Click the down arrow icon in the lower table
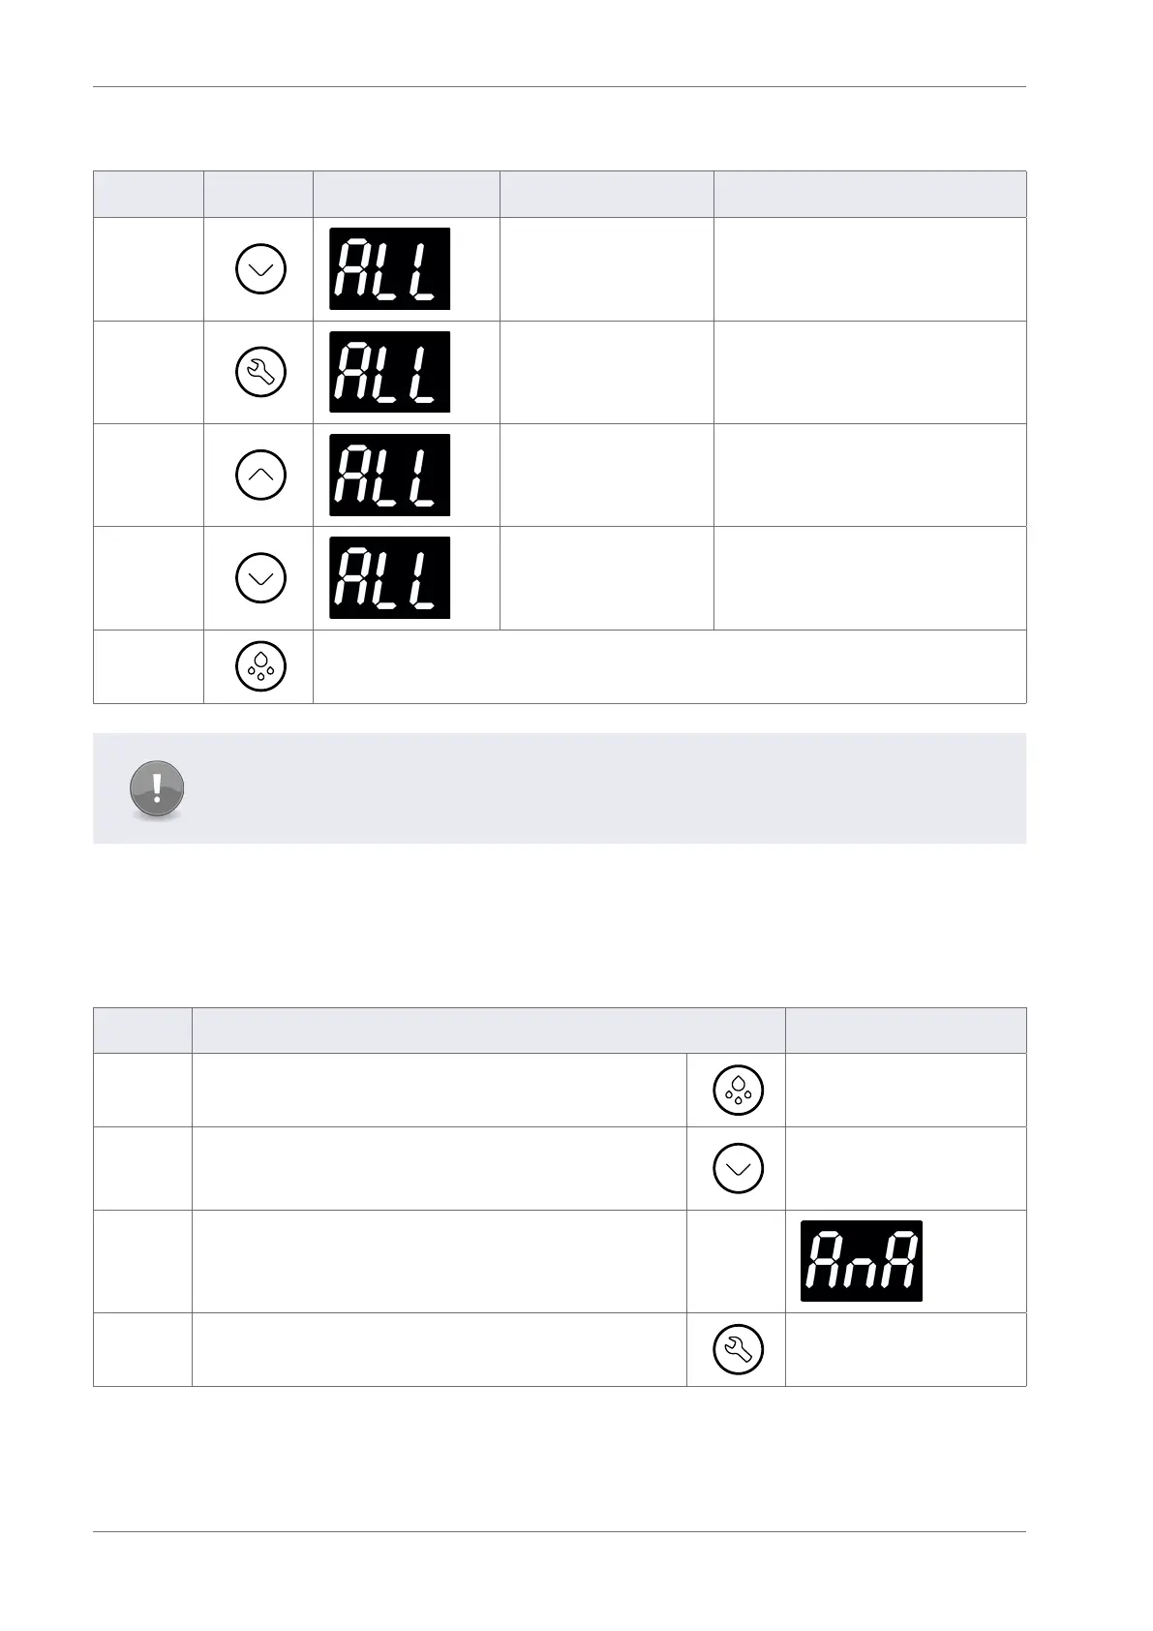Screen dimensions: 1153x1631 (x=738, y=1168)
